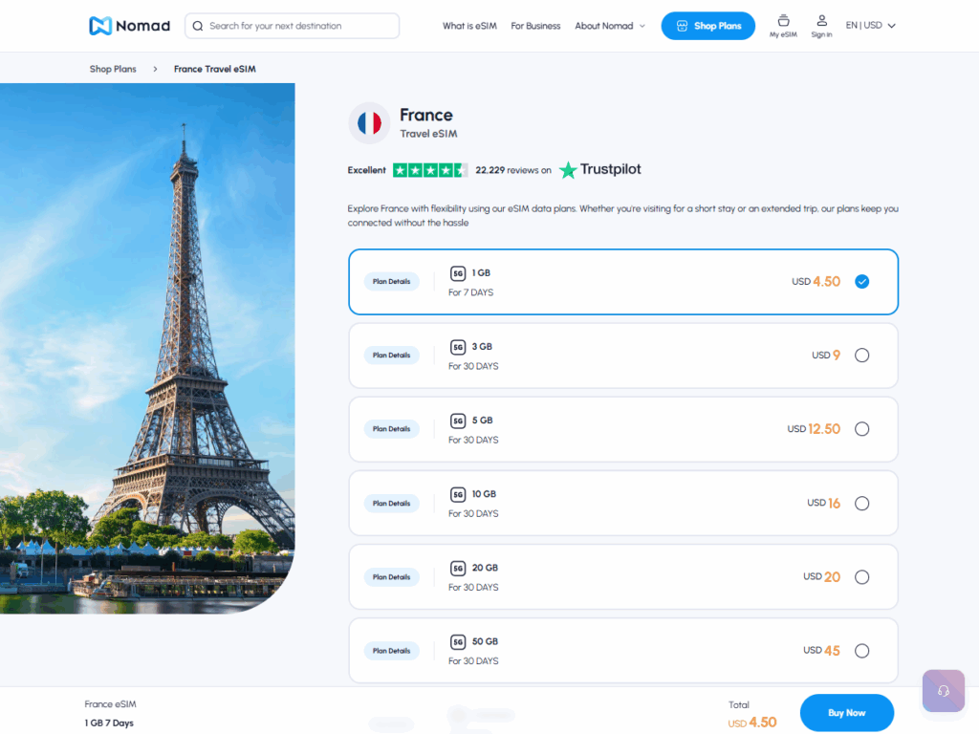This screenshot has width=979, height=734.
Task: Click the Trustpilot star logo
Action: (569, 170)
